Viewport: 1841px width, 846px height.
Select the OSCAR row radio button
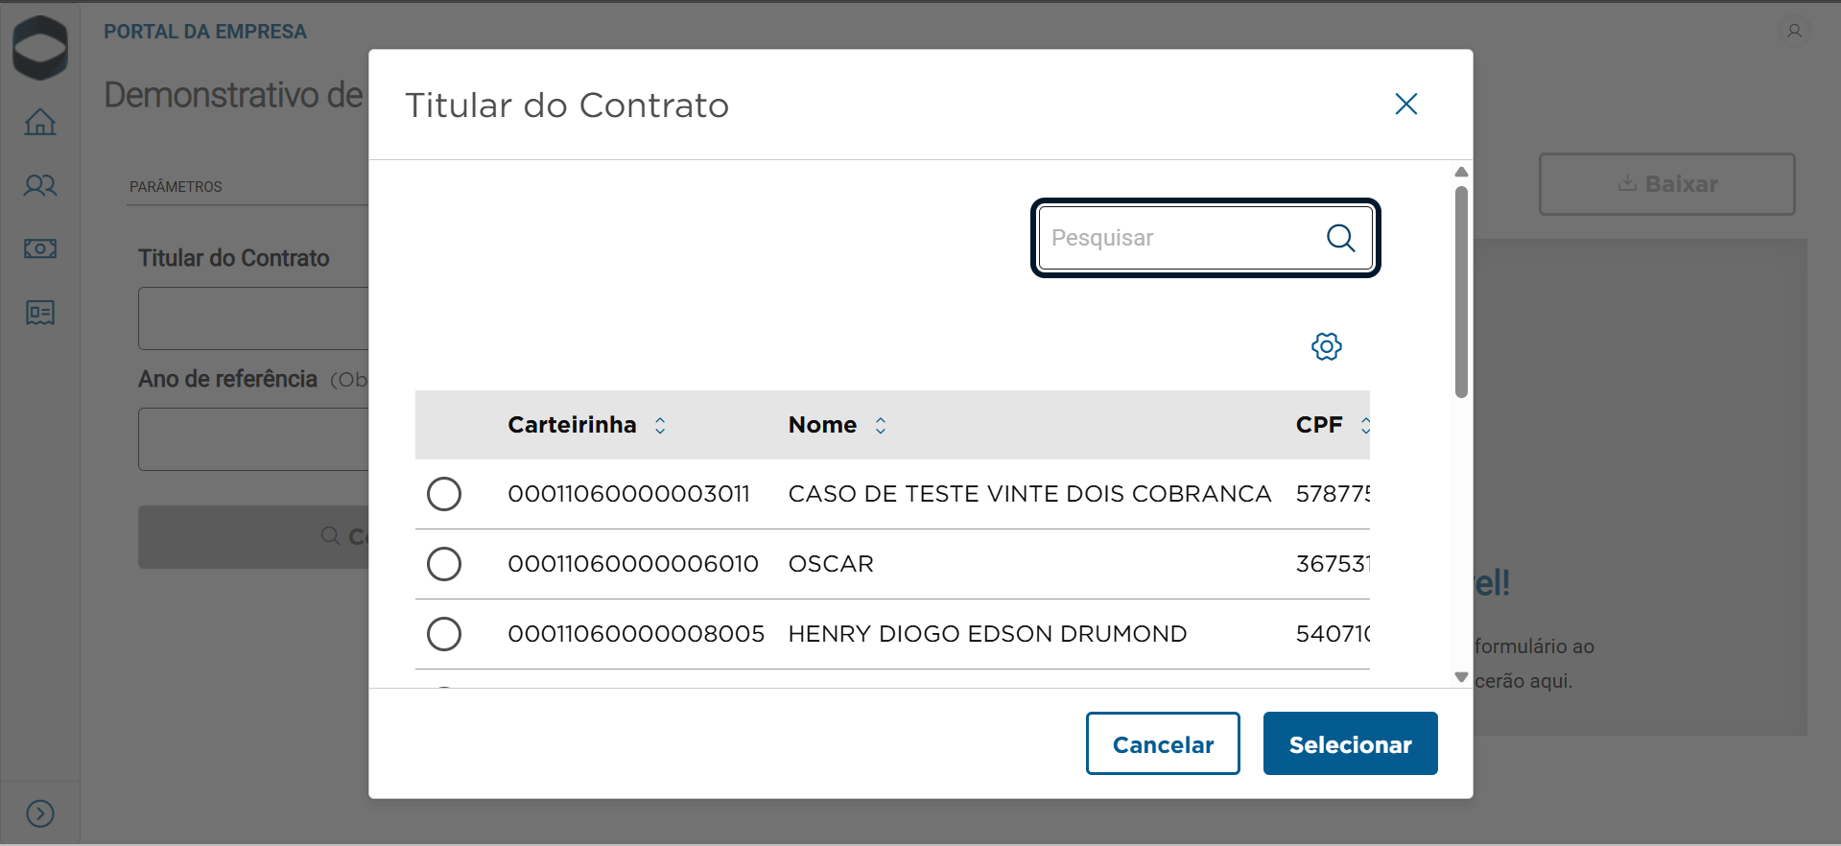point(444,564)
